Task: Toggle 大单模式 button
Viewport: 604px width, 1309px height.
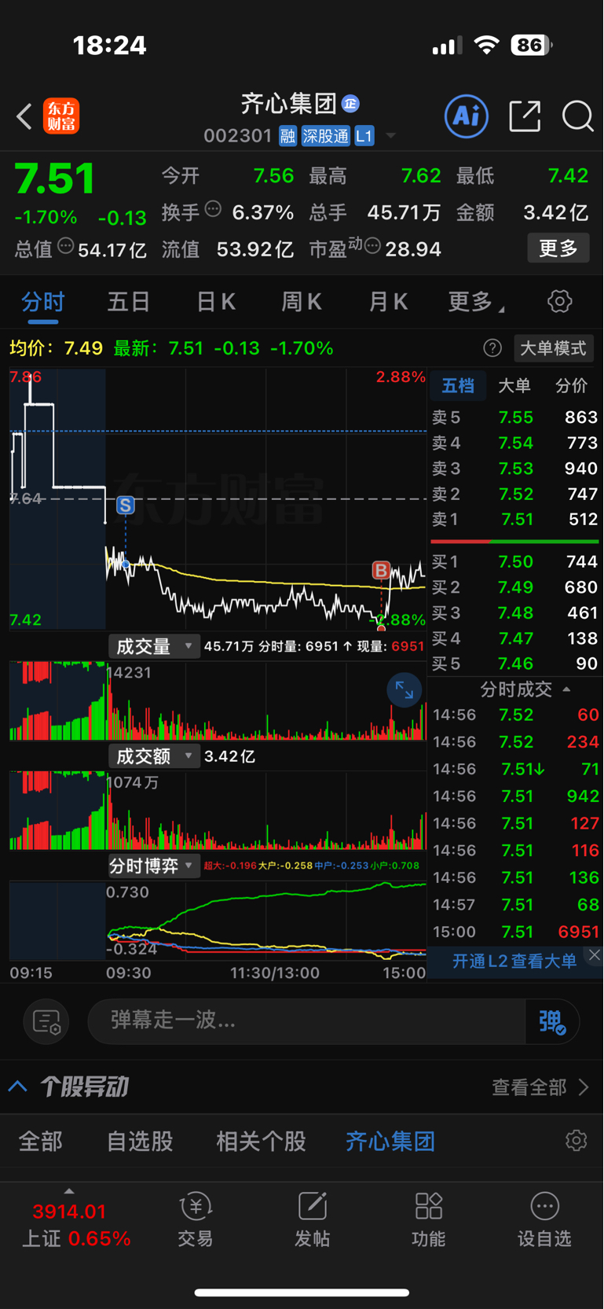Action: click(x=554, y=348)
